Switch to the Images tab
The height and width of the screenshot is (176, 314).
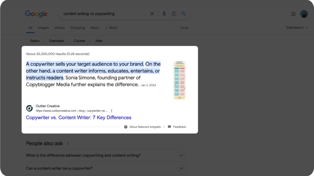pos(43,28)
